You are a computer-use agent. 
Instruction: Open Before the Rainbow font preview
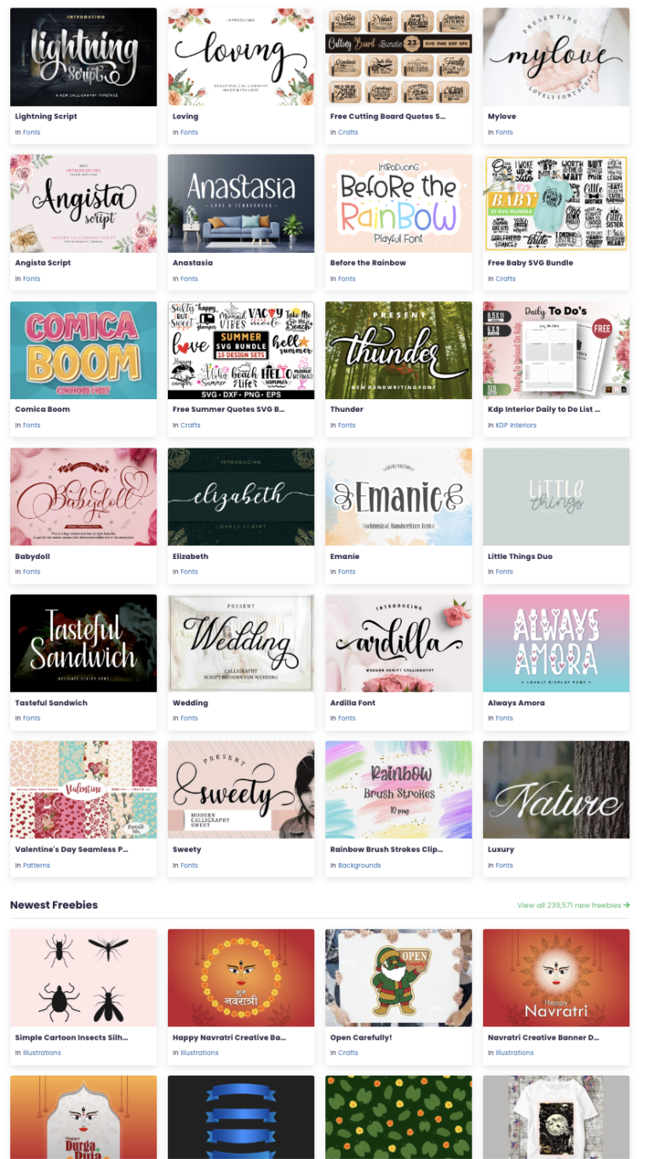399,203
